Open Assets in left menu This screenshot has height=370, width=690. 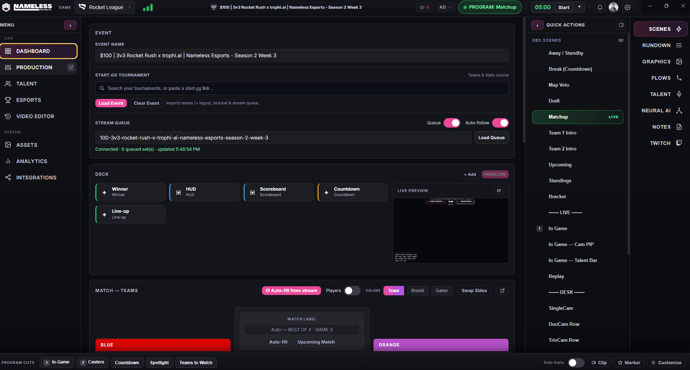[x=39, y=145]
